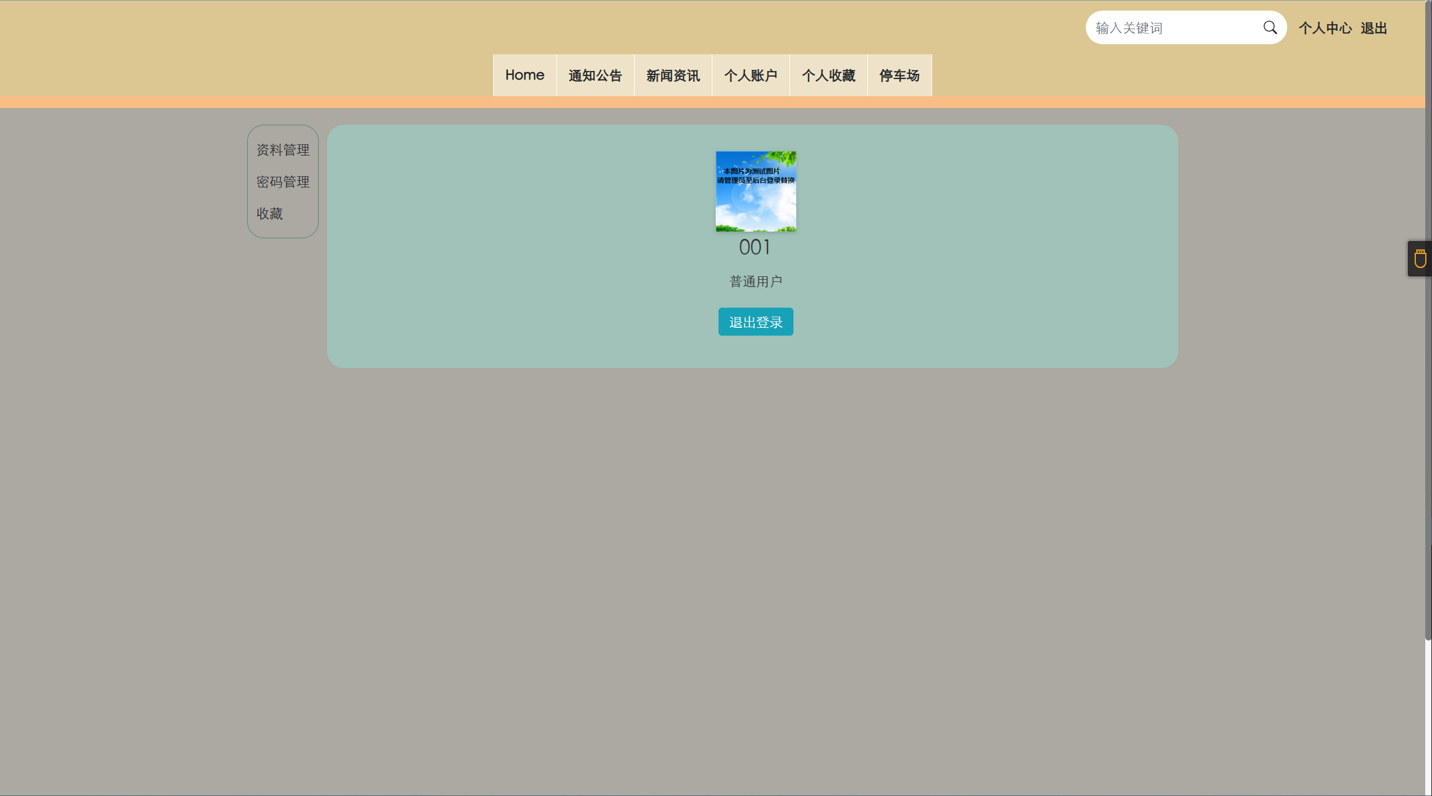
Task: Select 个人账户 navigation tab
Action: click(x=750, y=76)
